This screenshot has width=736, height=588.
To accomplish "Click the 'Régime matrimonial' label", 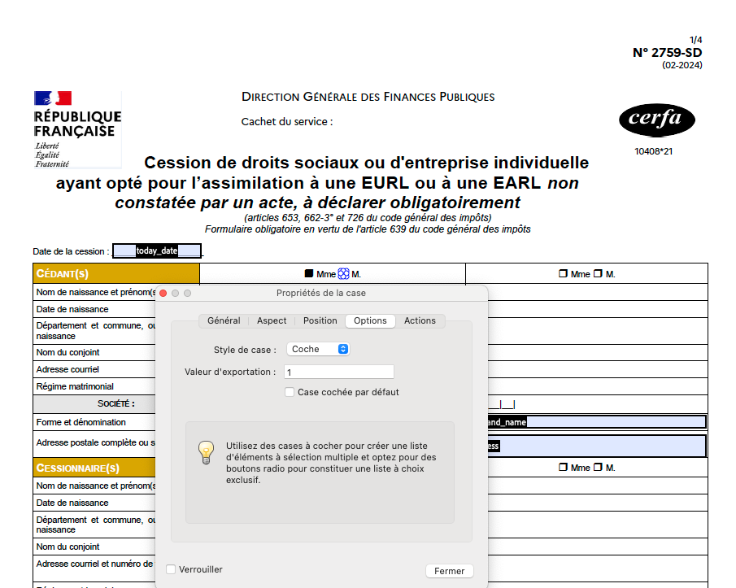I will click(x=75, y=386).
